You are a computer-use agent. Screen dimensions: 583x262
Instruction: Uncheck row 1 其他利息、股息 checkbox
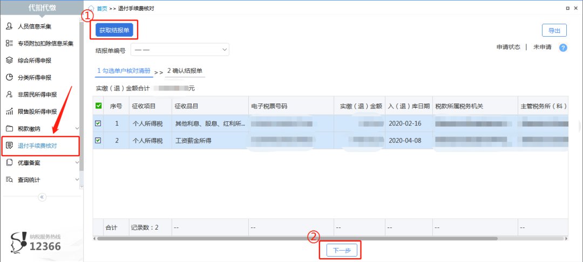click(98, 123)
